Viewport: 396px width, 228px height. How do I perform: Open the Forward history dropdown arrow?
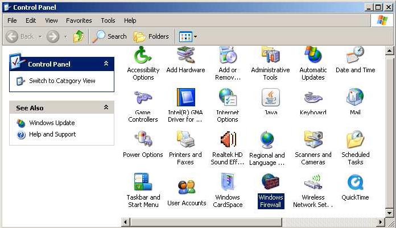[65, 37]
